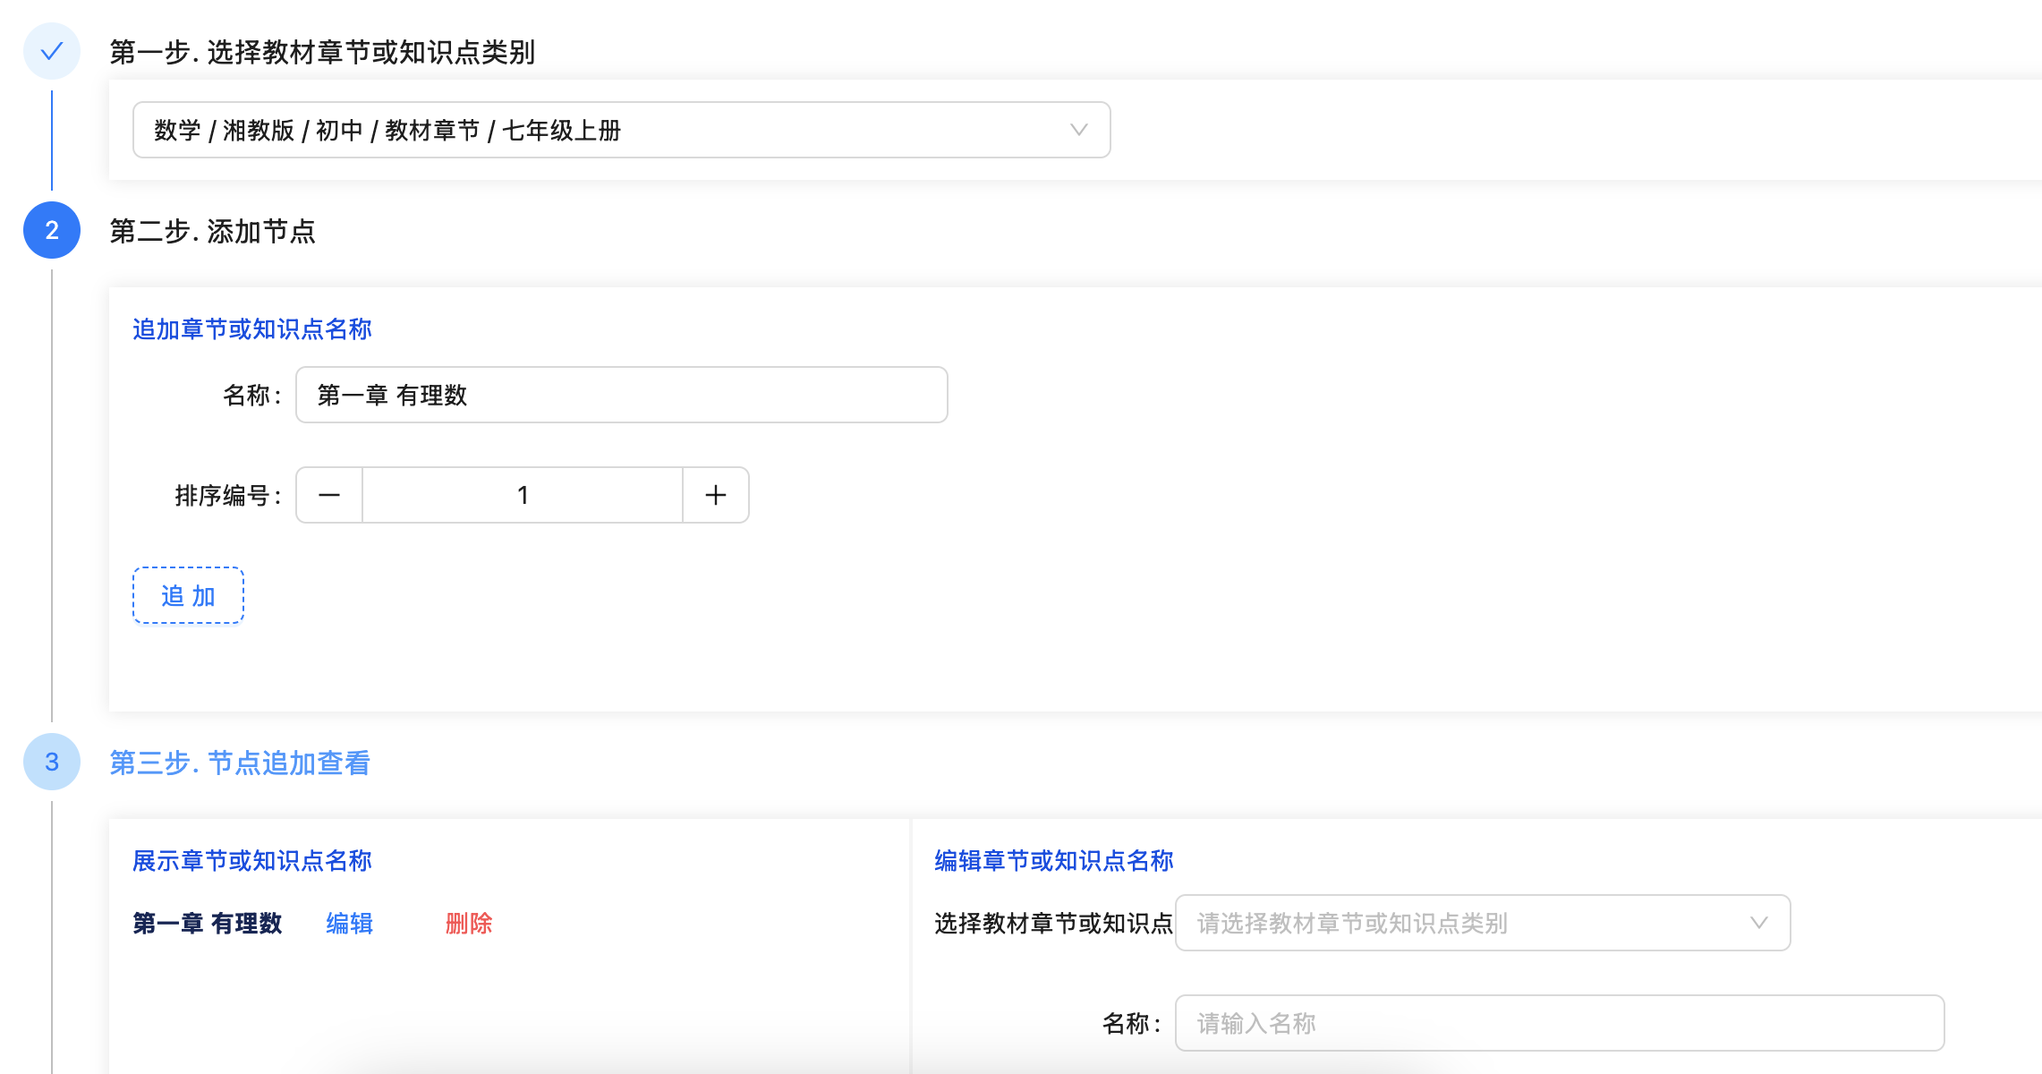Viewport: 2042px width, 1074px height.
Task: Decrease sort number with minus button
Action: tap(329, 495)
